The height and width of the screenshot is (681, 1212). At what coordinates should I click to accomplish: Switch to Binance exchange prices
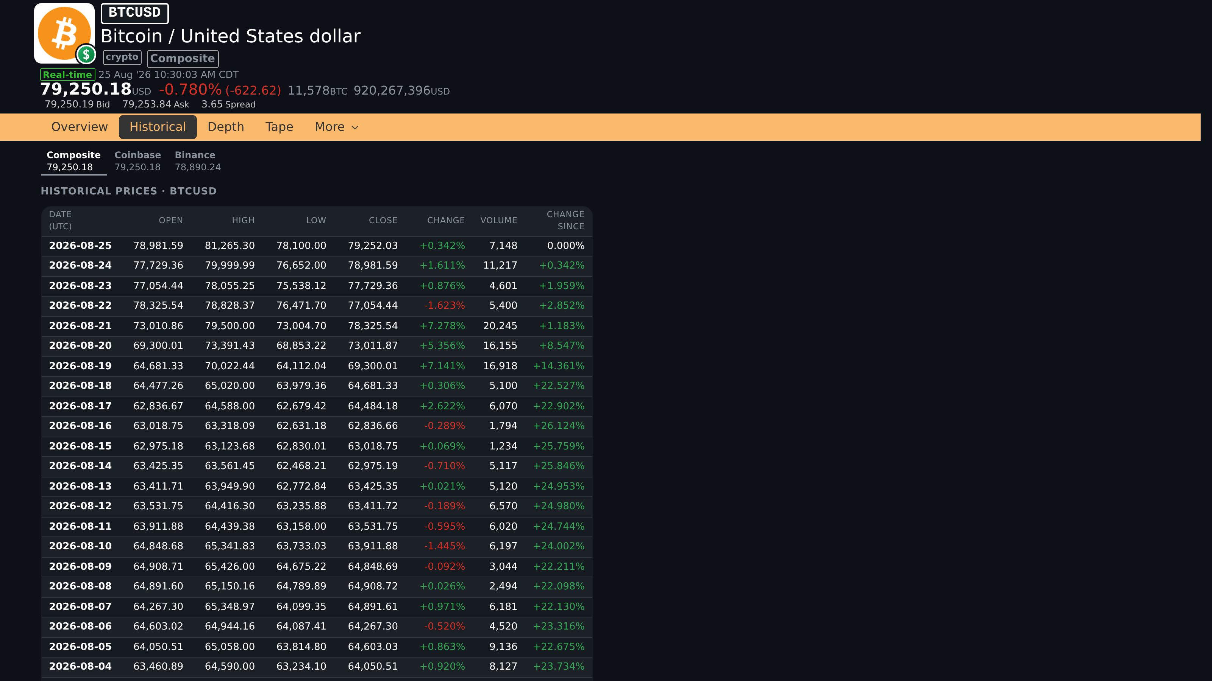click(198, 161)
